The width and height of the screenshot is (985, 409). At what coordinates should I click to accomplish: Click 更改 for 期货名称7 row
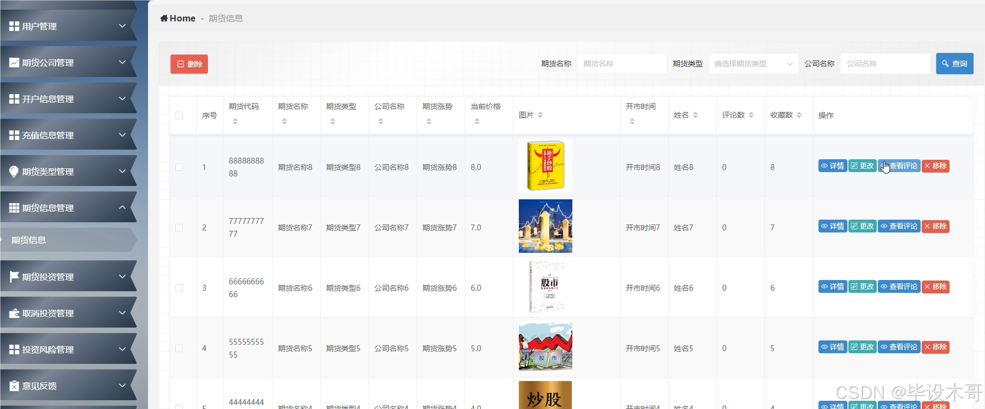862,226
